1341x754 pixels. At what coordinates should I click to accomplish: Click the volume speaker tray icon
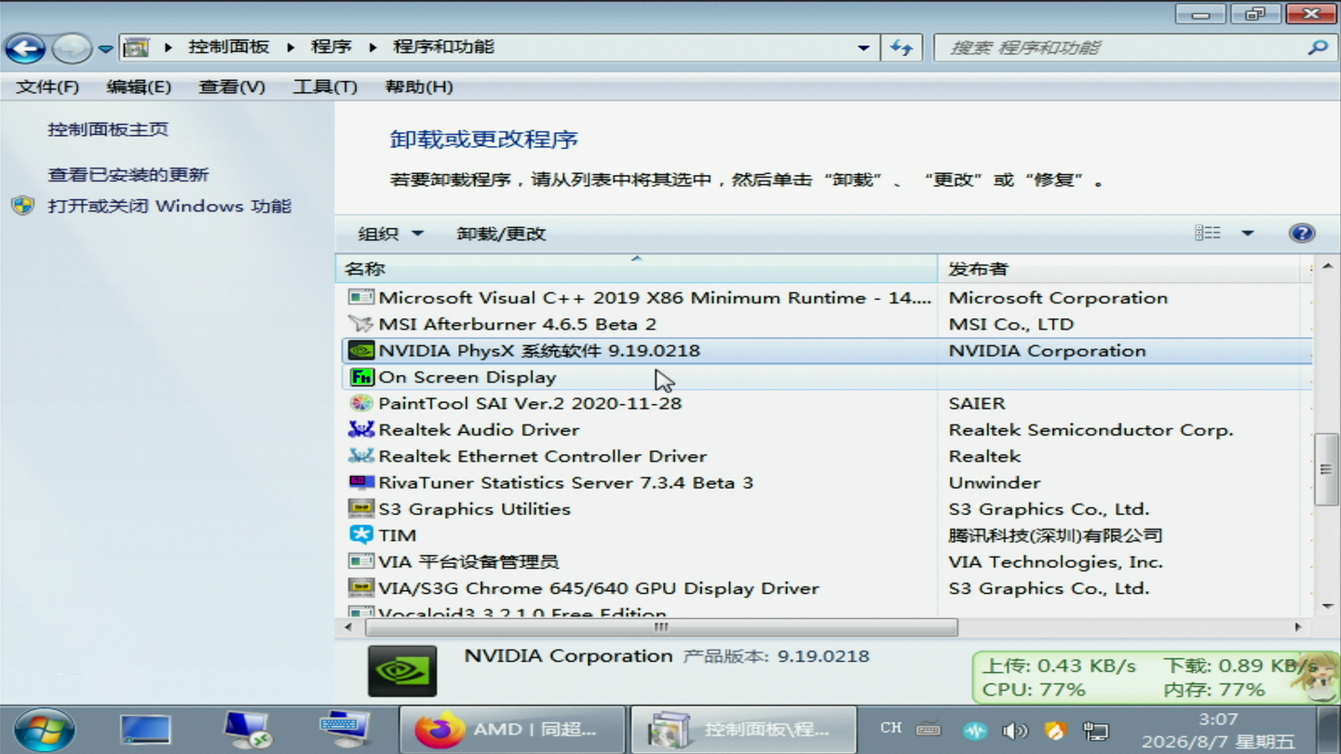[x=1014, y=731]
